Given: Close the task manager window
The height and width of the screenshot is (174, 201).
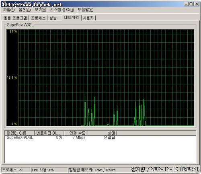Looking at the screenshot, I should 197,4.
